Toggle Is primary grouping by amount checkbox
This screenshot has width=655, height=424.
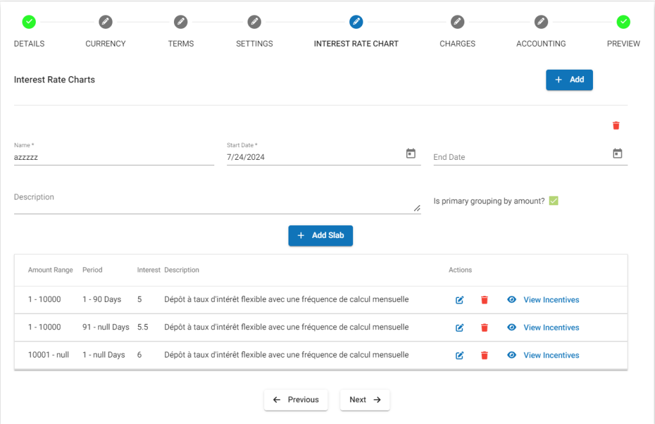pyautogui.click(x=553, y=201)
